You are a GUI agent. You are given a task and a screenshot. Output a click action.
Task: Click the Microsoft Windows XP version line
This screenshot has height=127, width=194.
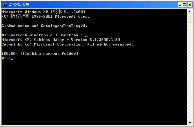[43, 12]
